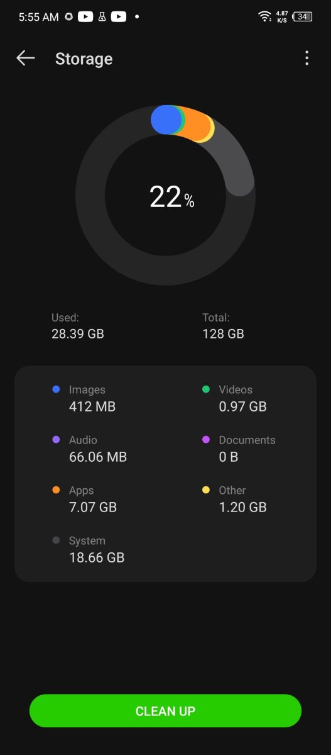Tap the orange Apps dot
This screenshot has height=755, width=331.
click(x=56, y=490)
